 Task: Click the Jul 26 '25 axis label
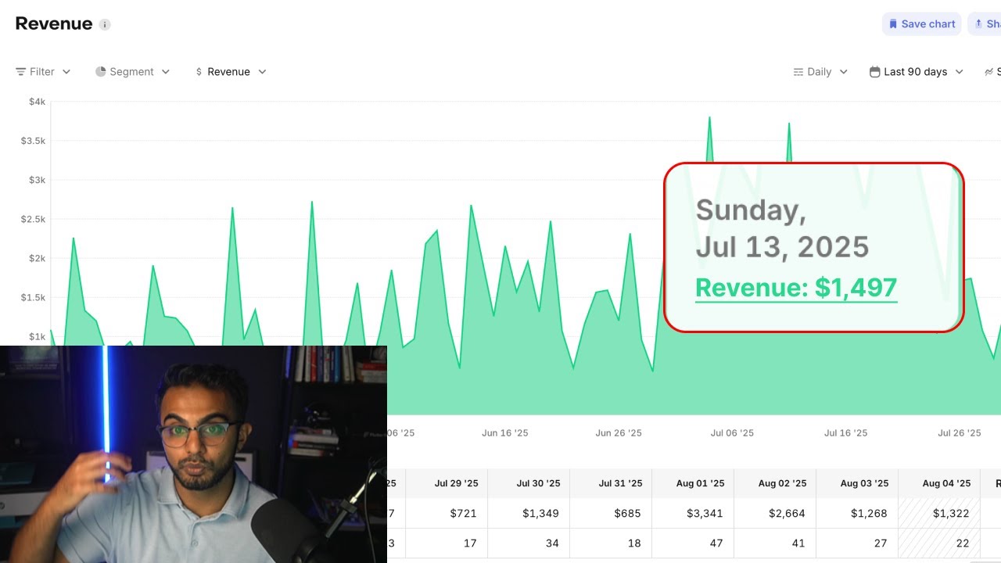(959, 432)
